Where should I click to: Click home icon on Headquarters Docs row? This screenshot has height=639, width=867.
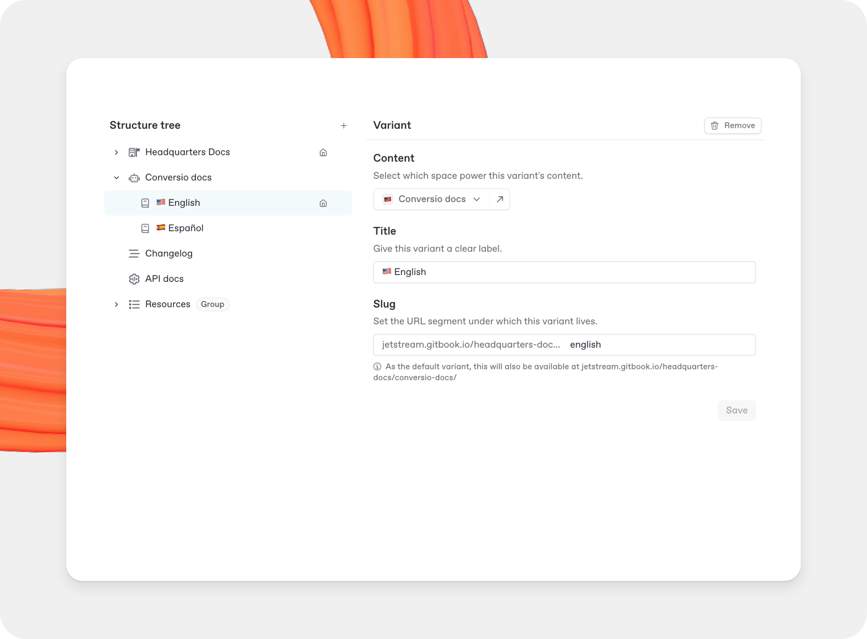click(323, 153)
